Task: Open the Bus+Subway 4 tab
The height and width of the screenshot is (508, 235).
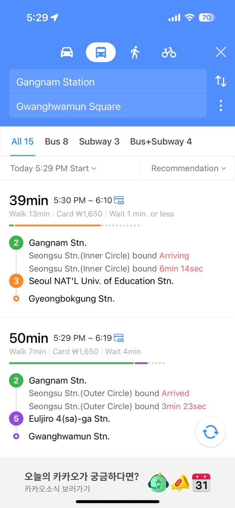Action: (x=161, y=141)
